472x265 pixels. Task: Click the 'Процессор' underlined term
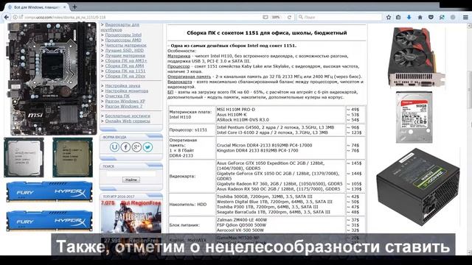[178, 66]
